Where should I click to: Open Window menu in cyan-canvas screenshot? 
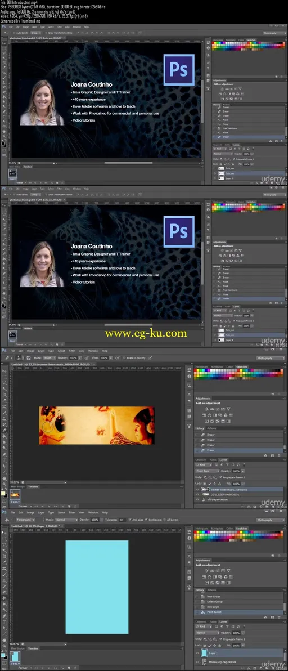[x=93, y=512]
